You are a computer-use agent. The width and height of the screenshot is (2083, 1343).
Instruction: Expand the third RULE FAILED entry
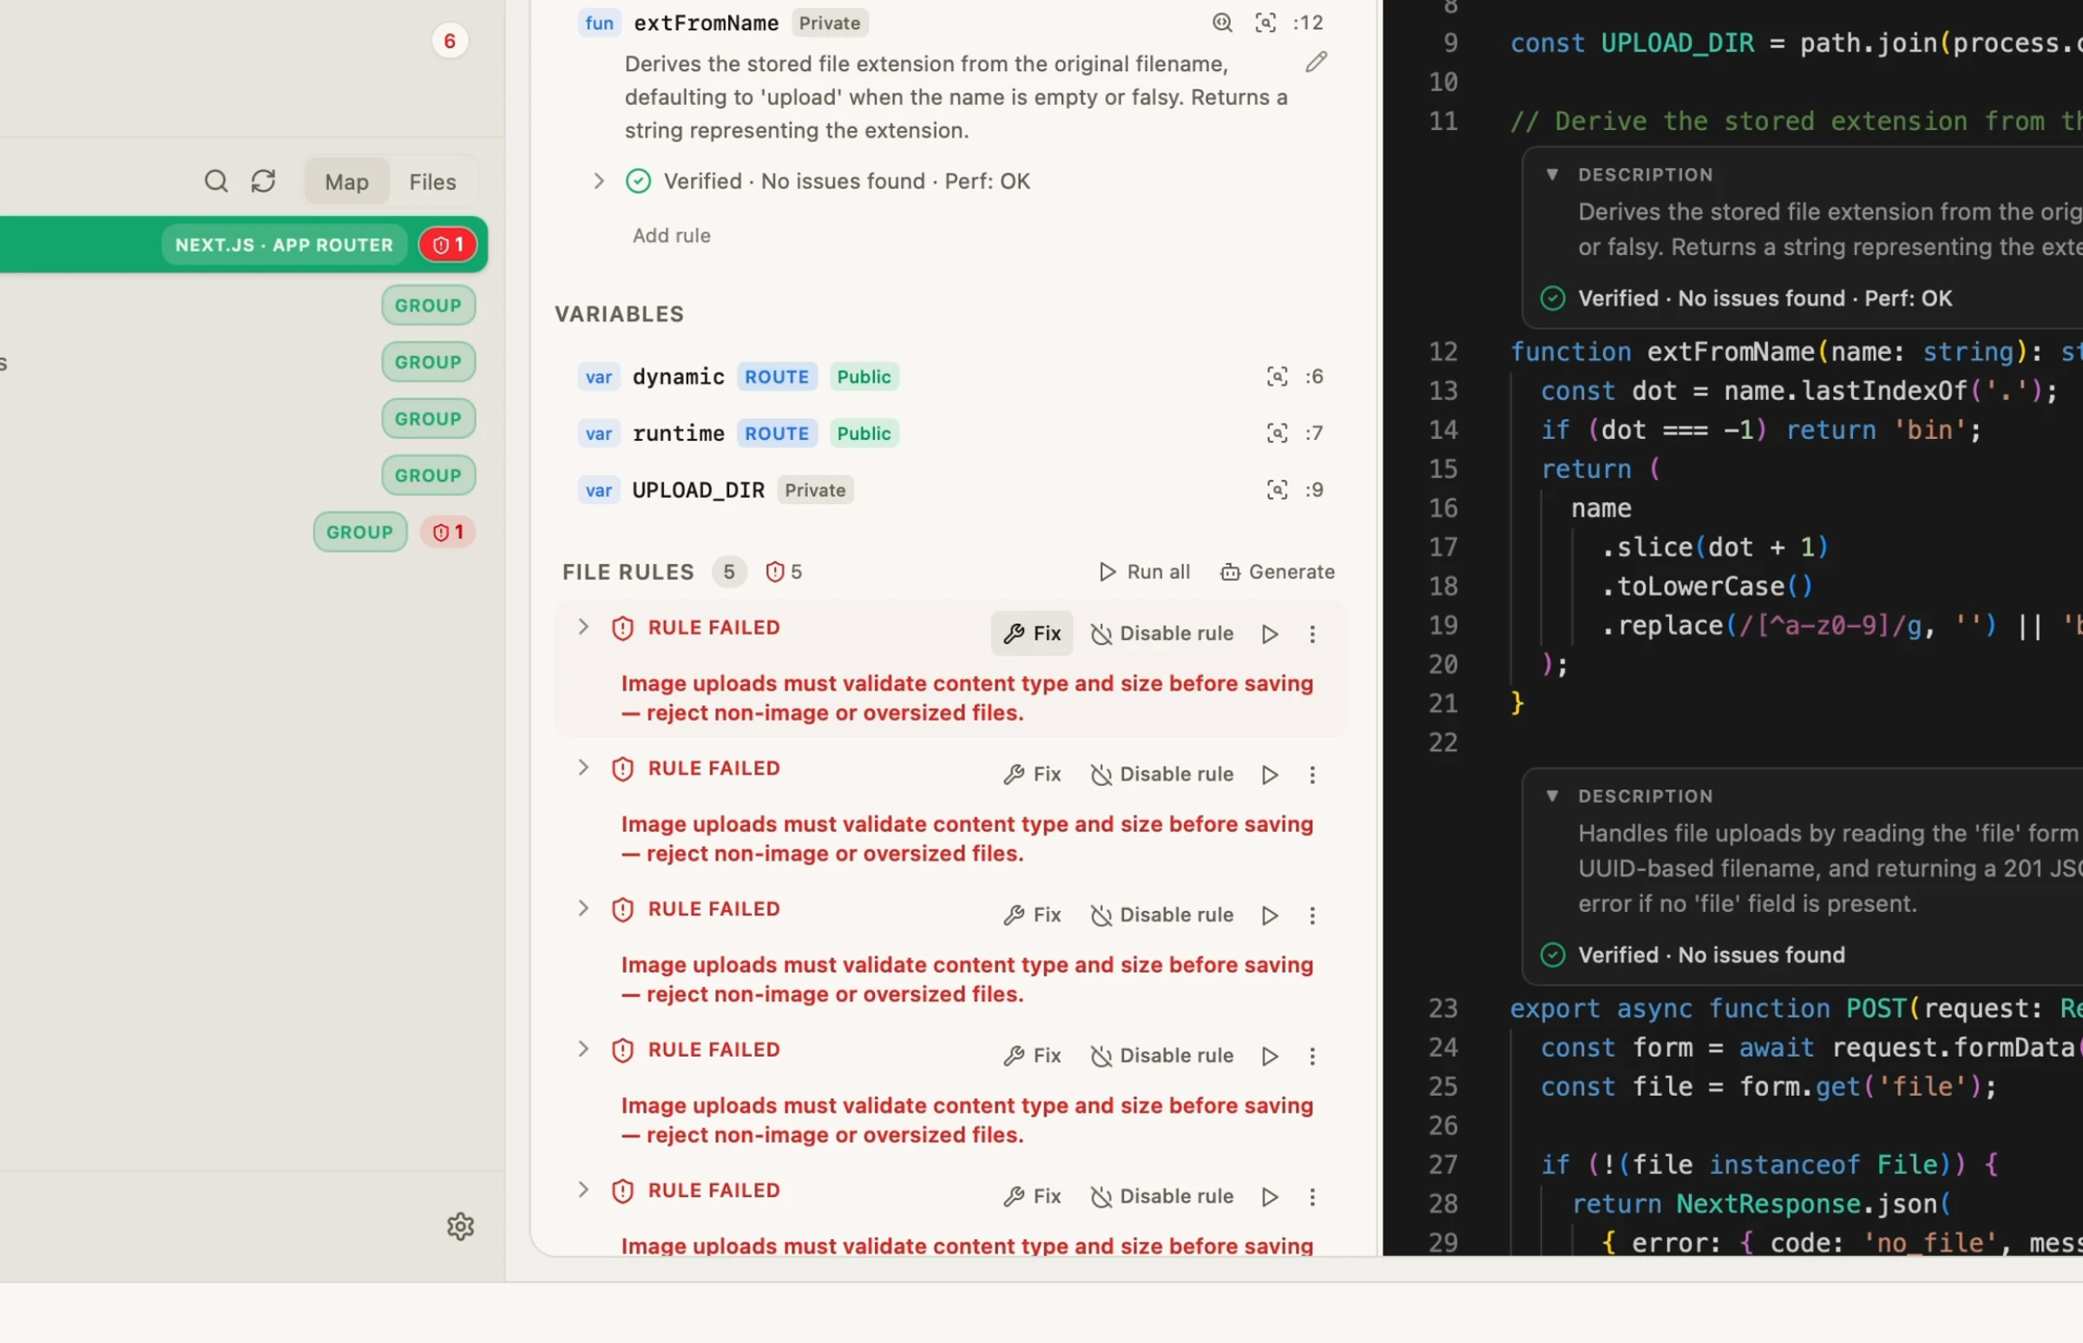(x=582, y=908)
